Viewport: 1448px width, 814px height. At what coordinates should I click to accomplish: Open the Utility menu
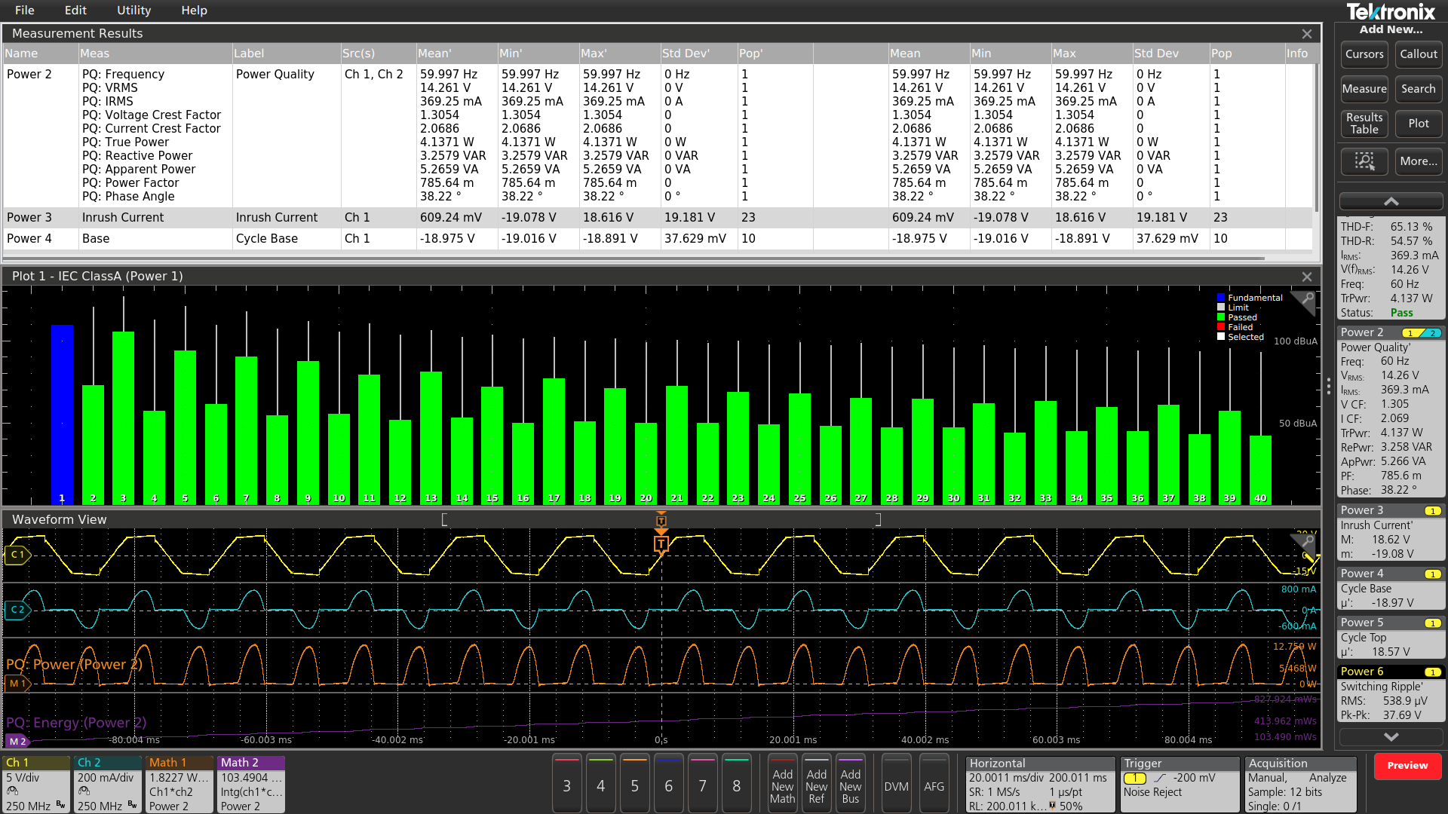tap(133, 11)
